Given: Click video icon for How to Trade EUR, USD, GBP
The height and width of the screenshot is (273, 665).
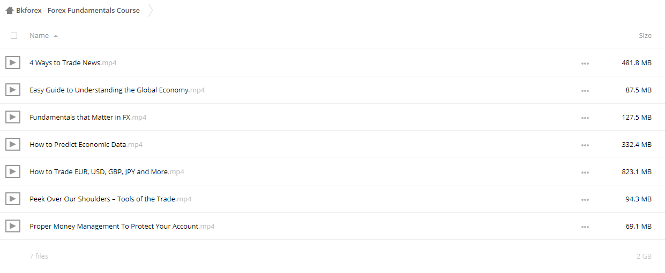Looking at the screenshot, I should [13, 171].
